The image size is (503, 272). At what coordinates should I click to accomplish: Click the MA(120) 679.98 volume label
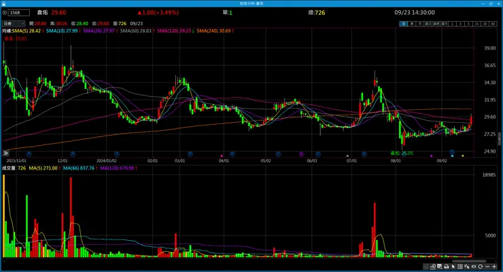pos(117,168)
